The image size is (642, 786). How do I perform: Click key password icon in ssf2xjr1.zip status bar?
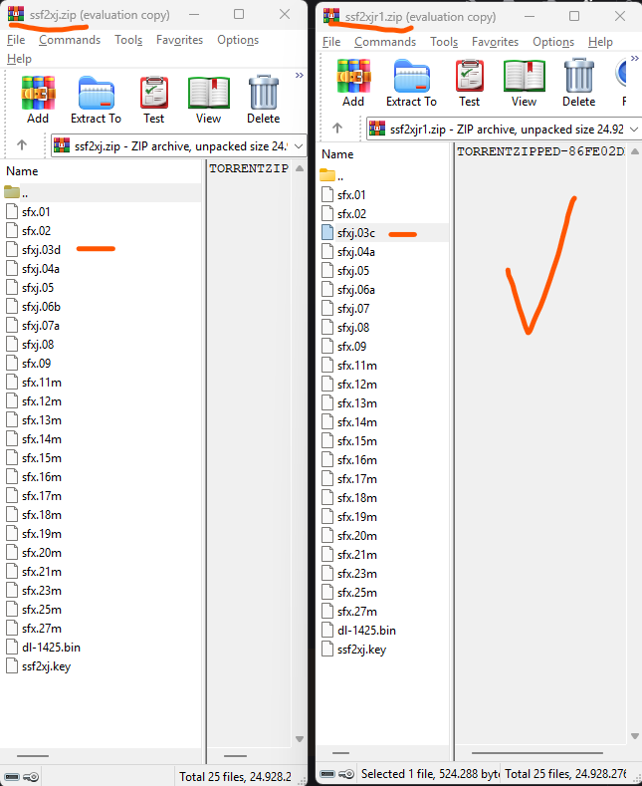(346, 773)
